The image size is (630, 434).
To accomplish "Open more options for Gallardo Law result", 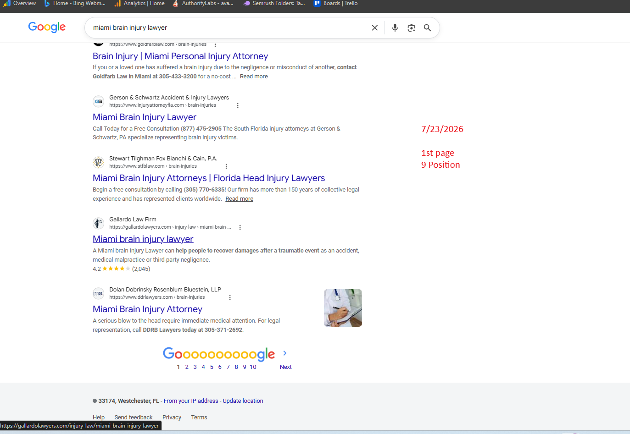I will [x=240, y=227].
